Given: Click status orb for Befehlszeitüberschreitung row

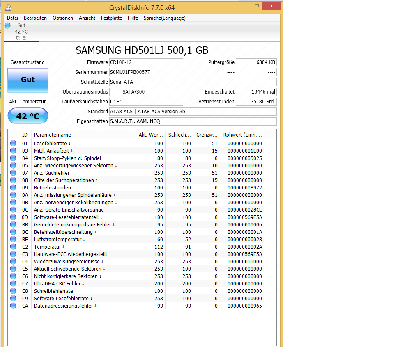Looking at the screenshot, I should click(13, 232).
